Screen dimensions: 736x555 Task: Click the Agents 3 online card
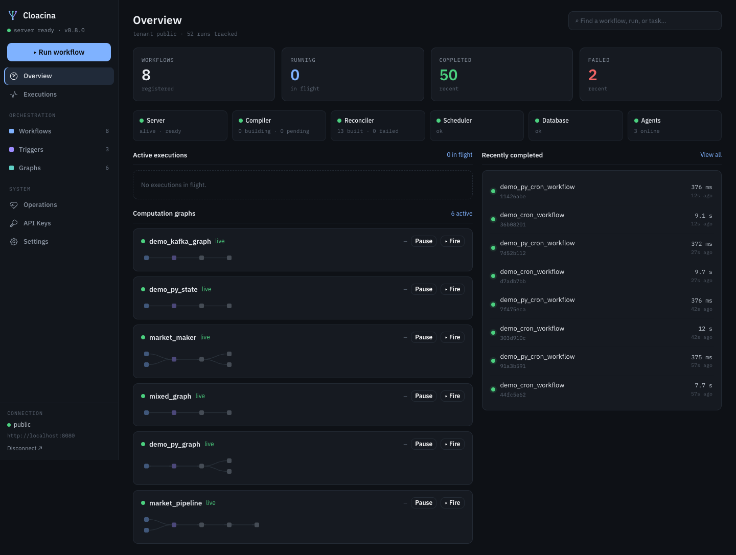(675, 126)
